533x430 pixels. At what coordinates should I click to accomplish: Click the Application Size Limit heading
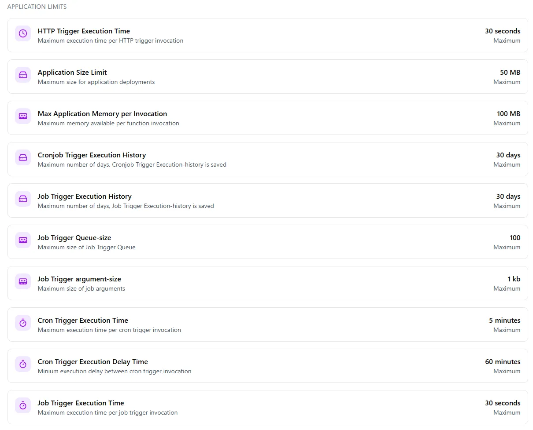(72, 73)
